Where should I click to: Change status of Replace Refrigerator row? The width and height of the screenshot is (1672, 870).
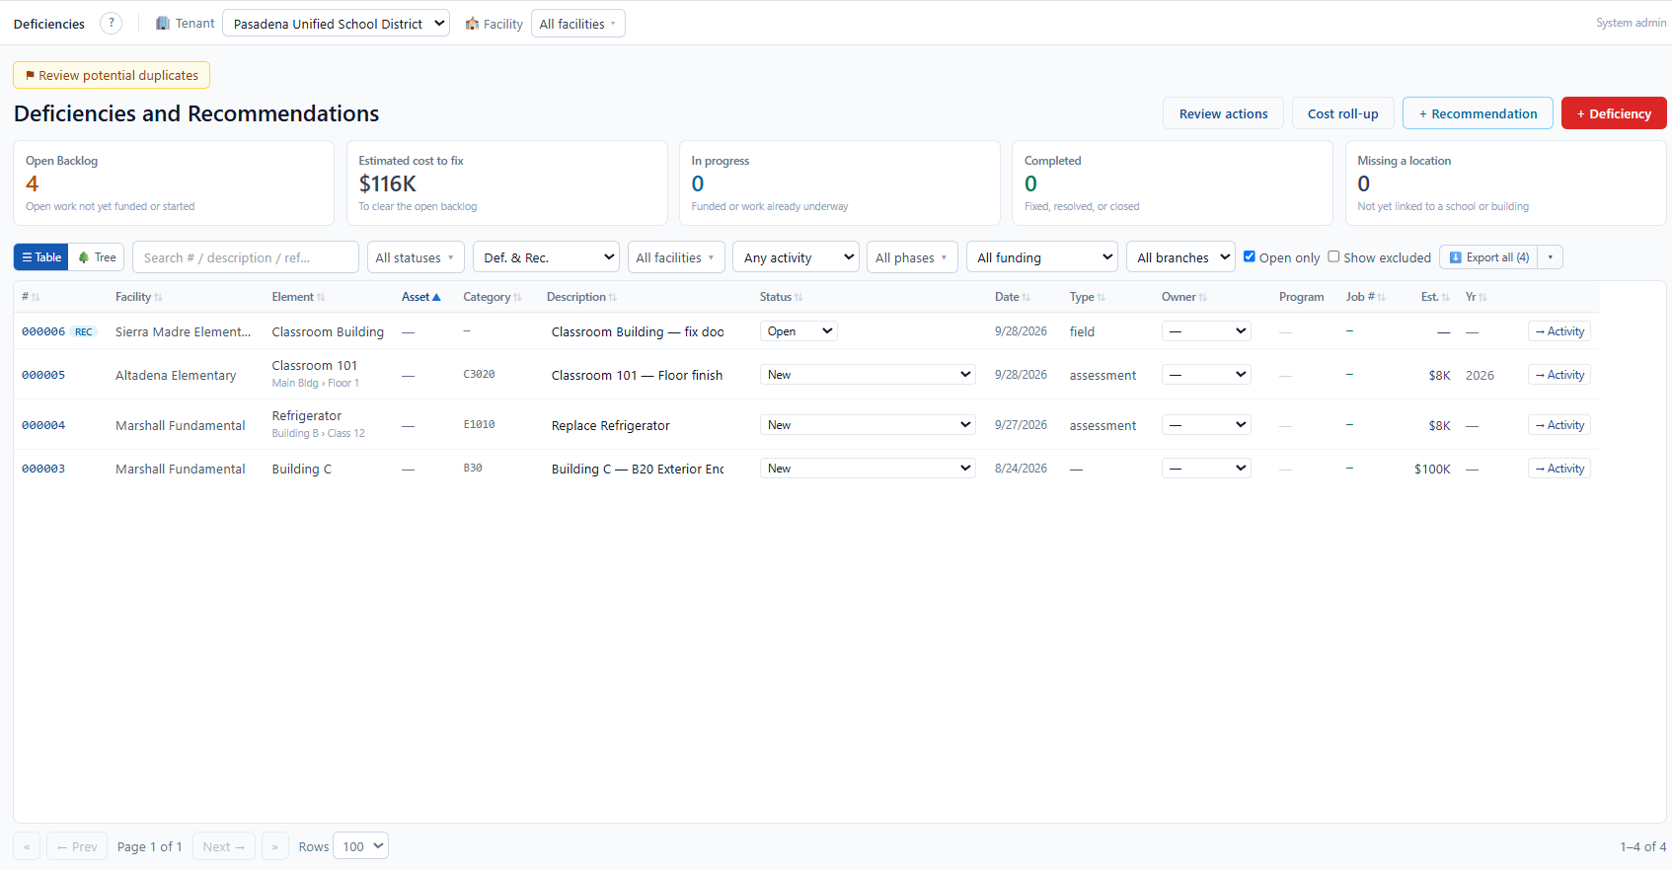tap(868, 425)
